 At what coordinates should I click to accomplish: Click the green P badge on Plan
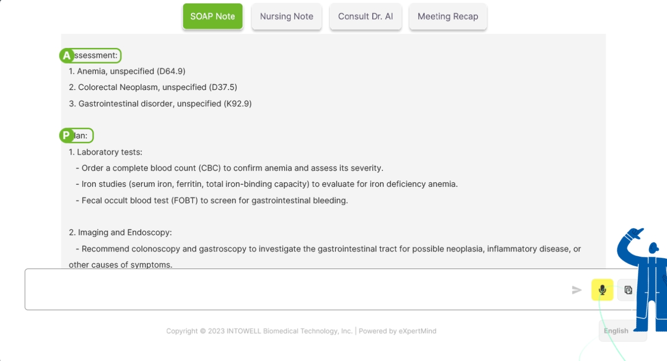coord(66,135)
